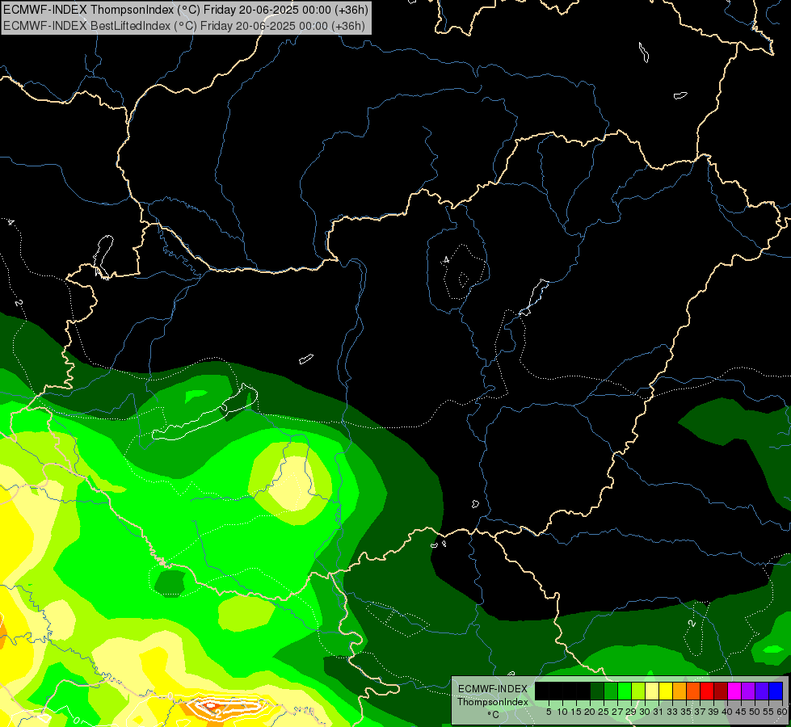This screenshot has height=727, width=791.
Task: Select the orange 33–35 legend swatch
Action: click(x=680, y=691)
